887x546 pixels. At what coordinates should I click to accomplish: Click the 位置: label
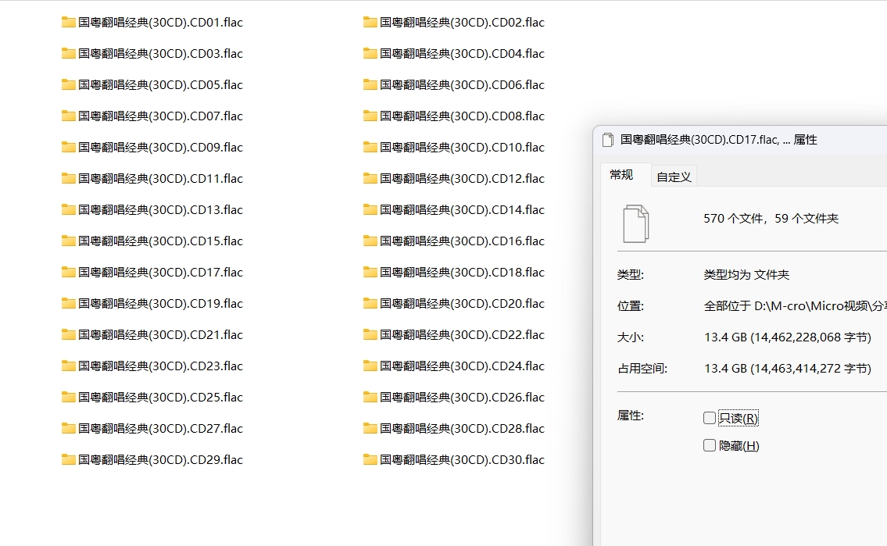tap(630, 306)
